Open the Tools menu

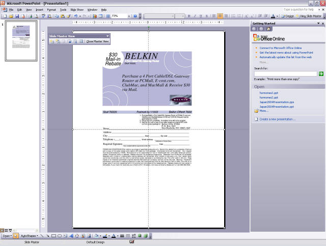tap(63, 10)
